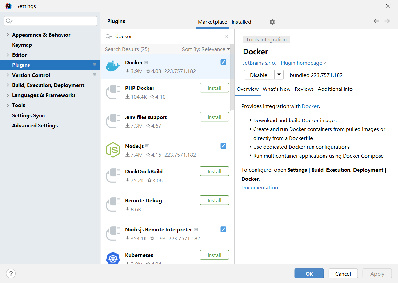Click the project-level marker beside Version Control
This screenshot has width=398, height=283.
pyautogui.click(x=94, y=75)
